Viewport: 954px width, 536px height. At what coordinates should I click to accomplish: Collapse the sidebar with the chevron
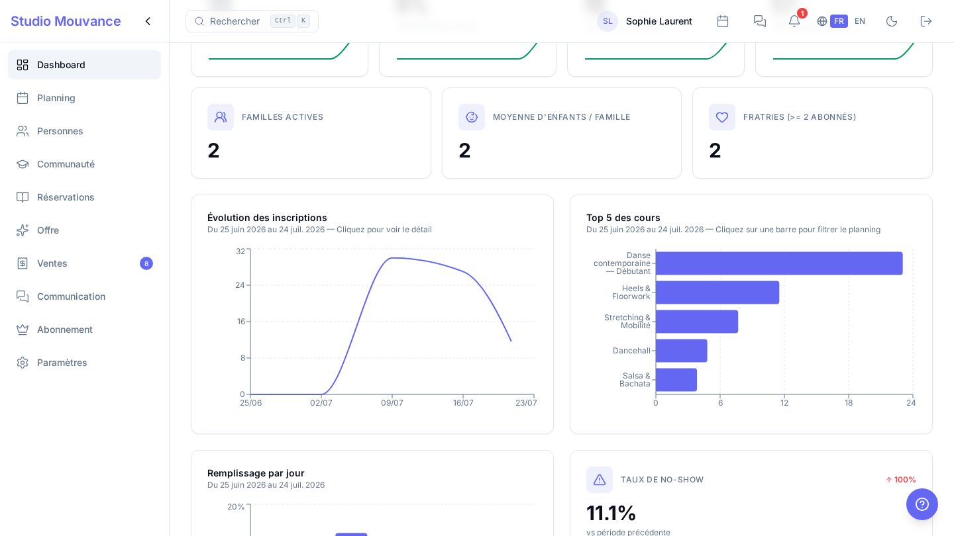[148, 21]
